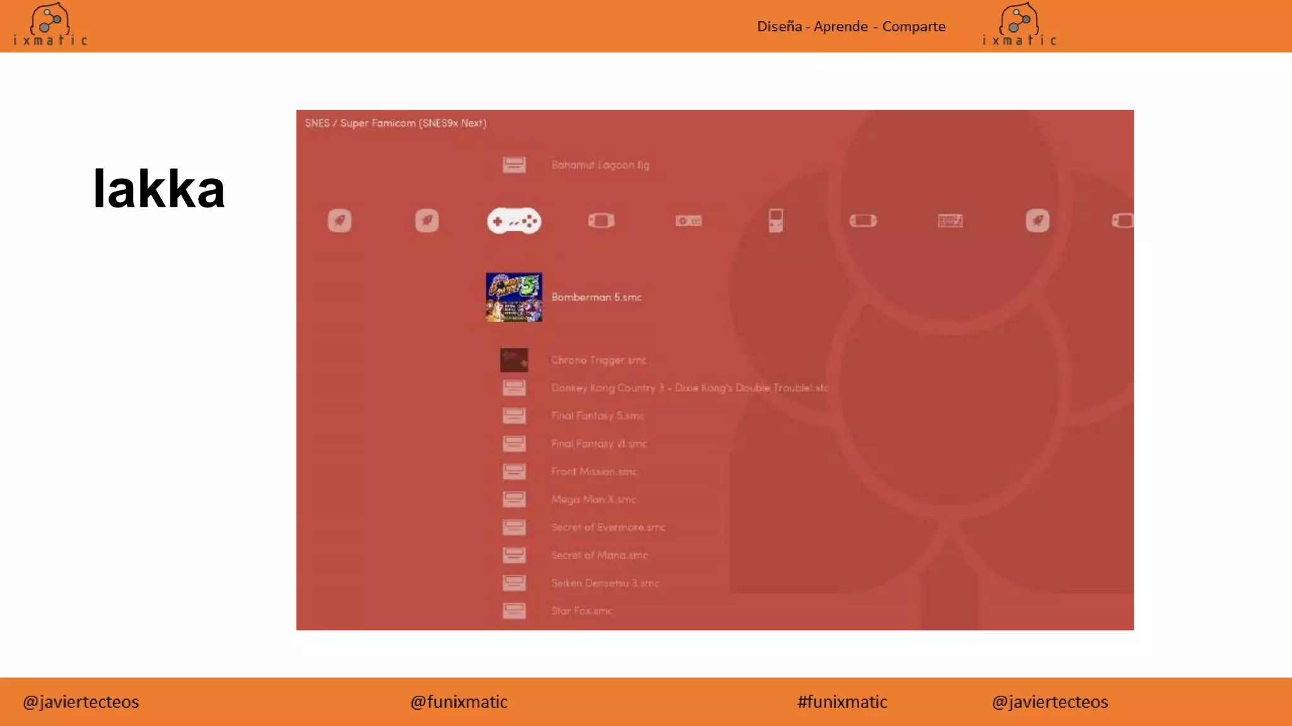1292x726 pixels.
Task: Select the PSP handheld icon
Action: (x=862, y=221)
